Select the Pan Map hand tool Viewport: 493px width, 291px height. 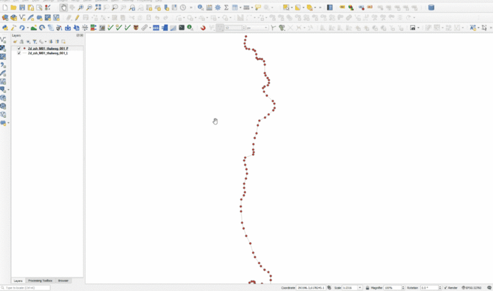64,7
